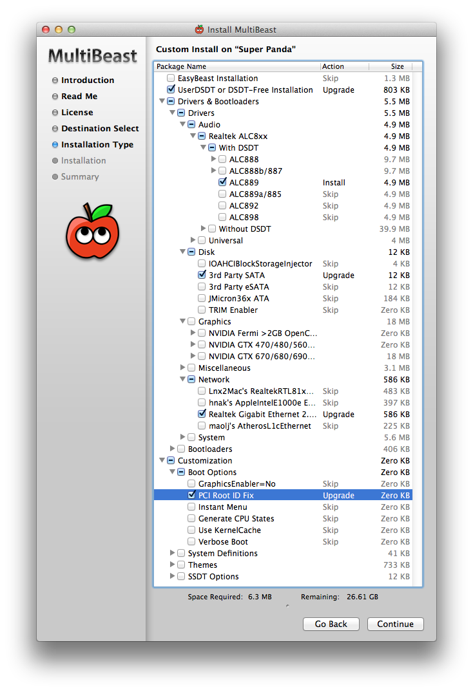Collapse the Network node
The width and height of the screenshot is (473, 692).
click(x=183, y=379)
